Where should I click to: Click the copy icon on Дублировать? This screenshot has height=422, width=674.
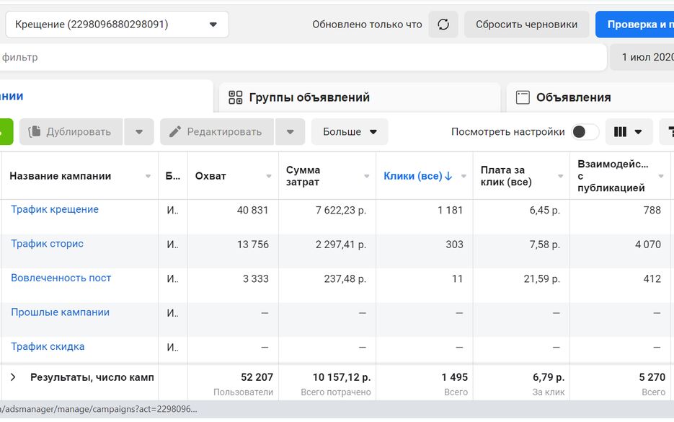coord(35,131)
